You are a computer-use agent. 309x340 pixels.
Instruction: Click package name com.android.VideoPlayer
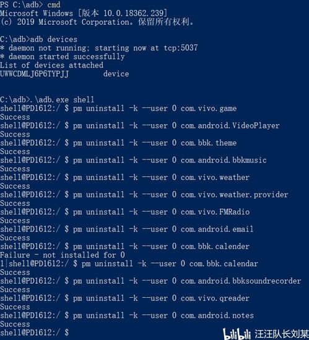[x=230, y=125]
